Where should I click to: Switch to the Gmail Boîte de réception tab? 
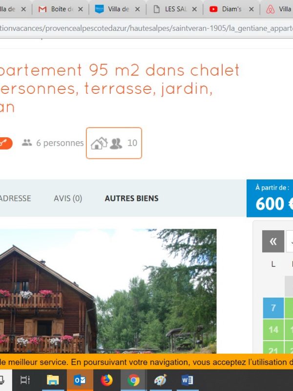57,9
